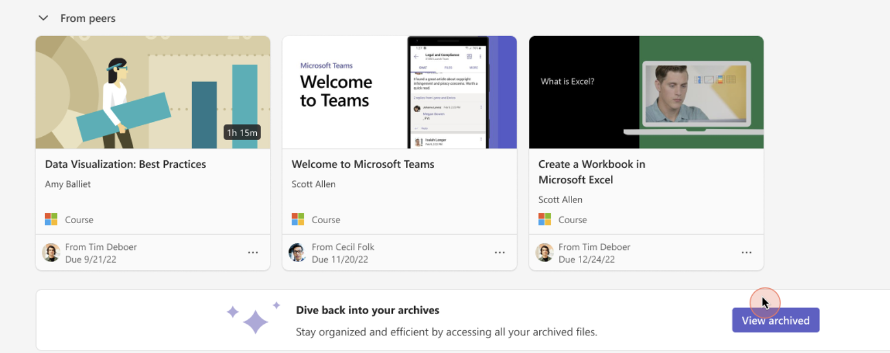Open more options for Excel Workbook card
The height and width of the screenshot is (353, 890).
point(746,252)
